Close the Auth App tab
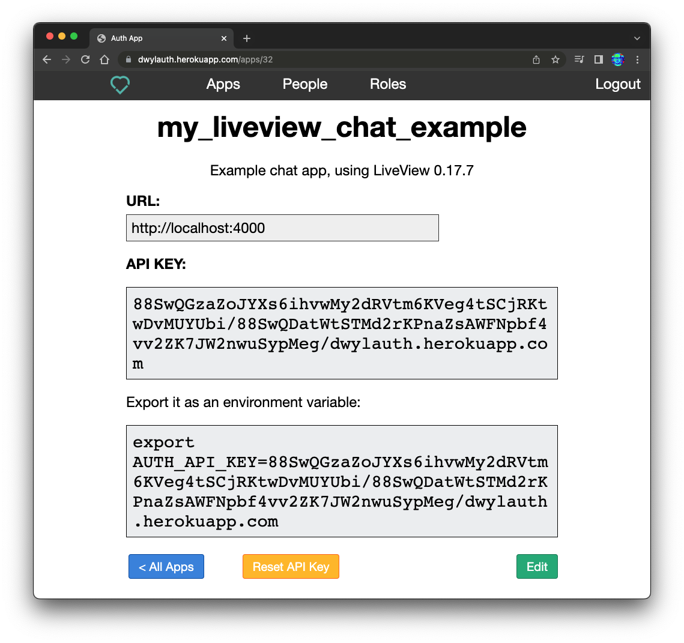Image resolution: width=684 pixels, height=643 pixels. (x=224, y=38)
